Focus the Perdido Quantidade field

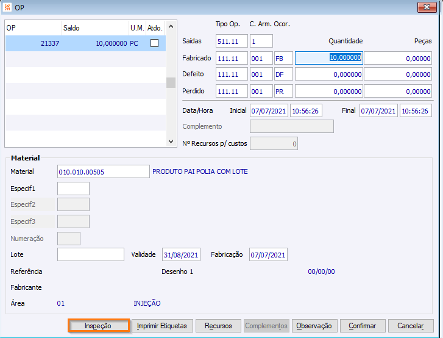tap(329, 91)
